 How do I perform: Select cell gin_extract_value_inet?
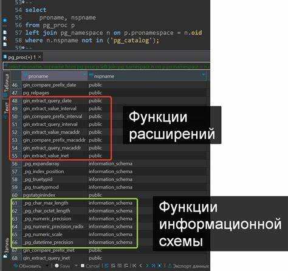pyautogui.click(x=46, y=156)
